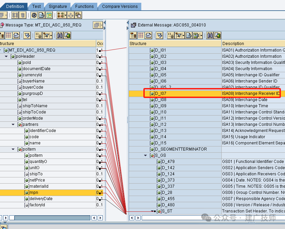Click the trash delete icon in main toolbar

tap(23, 15)
